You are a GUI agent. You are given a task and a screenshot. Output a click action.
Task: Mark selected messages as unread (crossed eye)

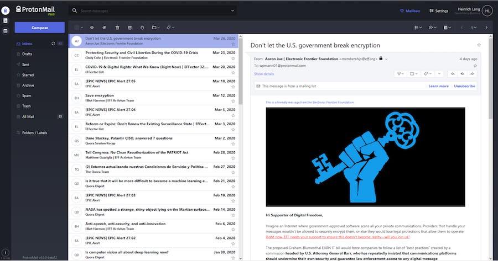[104, 28]
